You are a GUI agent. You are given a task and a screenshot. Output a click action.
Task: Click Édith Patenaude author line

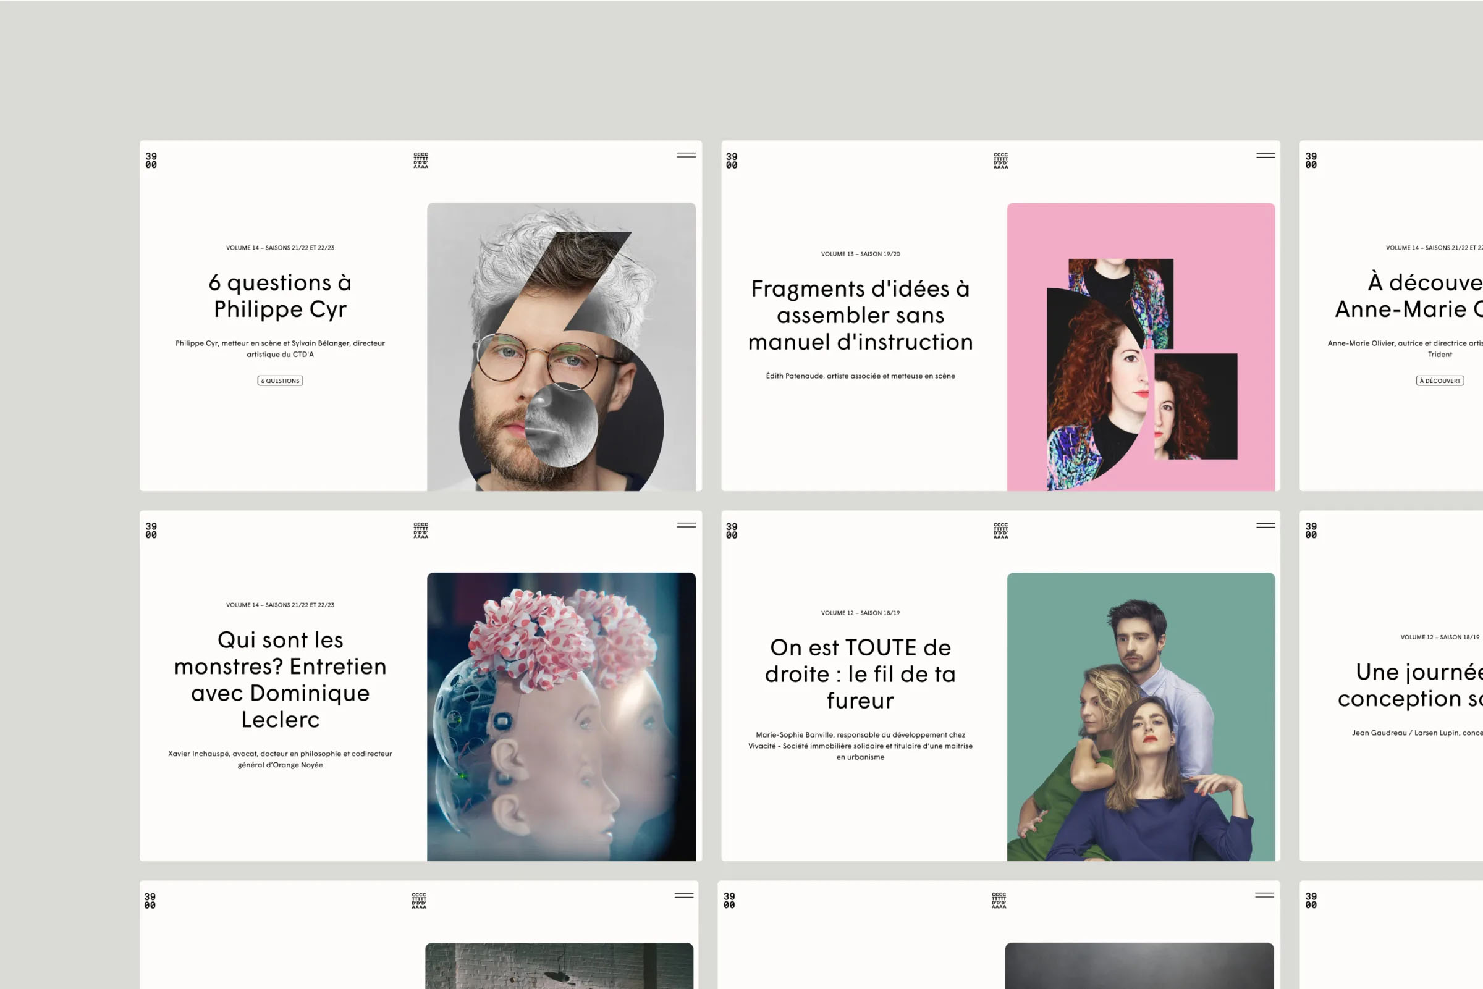point(860,376)
